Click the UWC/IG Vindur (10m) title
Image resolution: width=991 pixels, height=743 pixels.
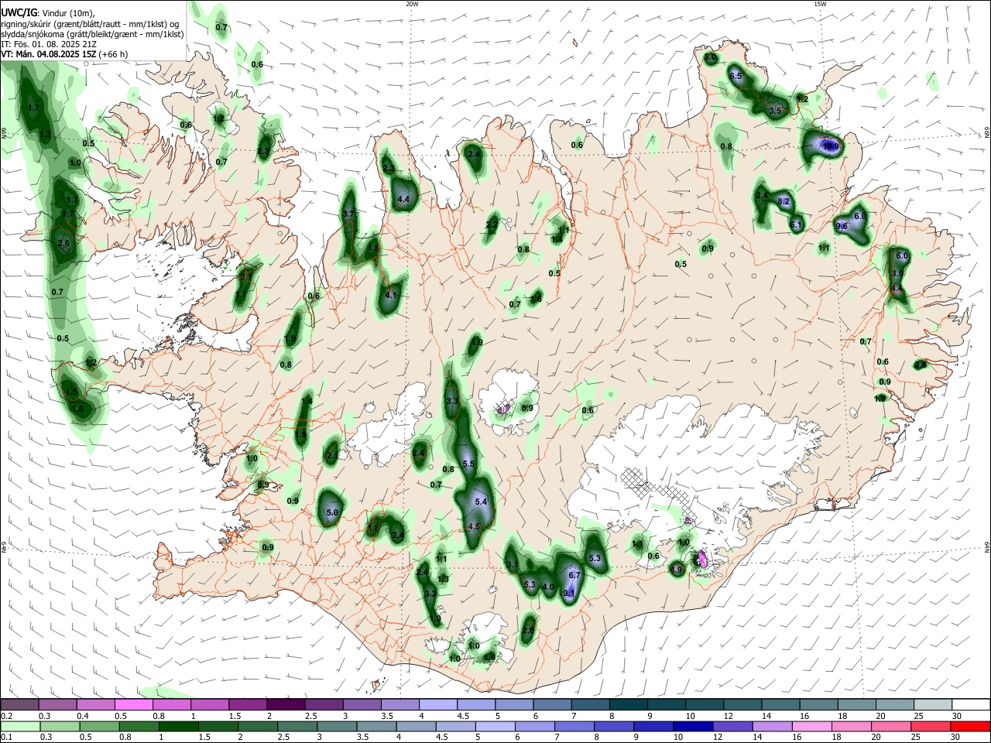click(48, 13)
